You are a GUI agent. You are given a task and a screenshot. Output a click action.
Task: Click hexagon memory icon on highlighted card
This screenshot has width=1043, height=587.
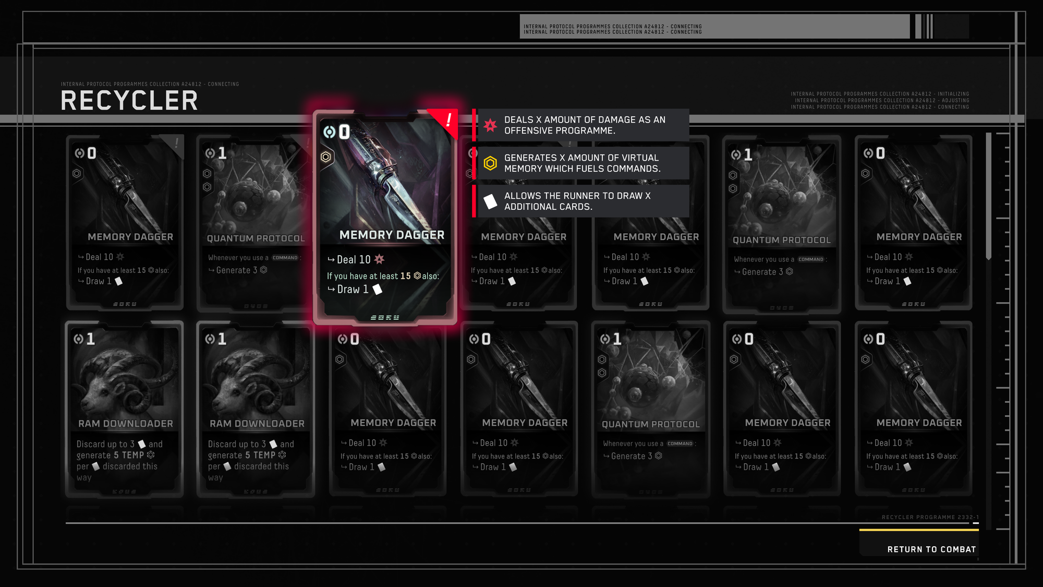click(326, 157)
